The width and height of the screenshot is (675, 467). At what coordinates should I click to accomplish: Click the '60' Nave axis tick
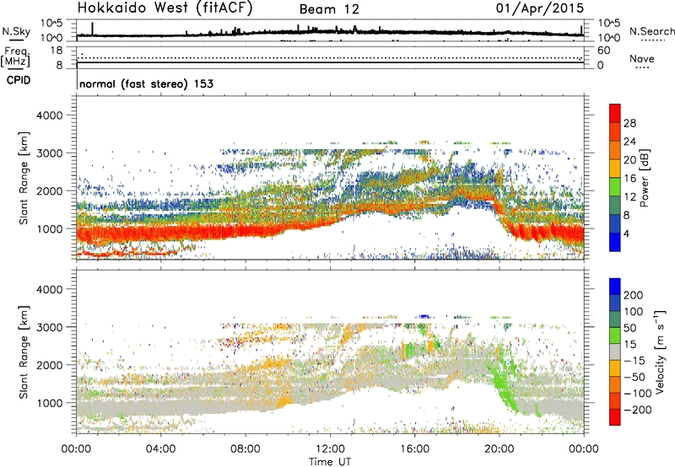point(603,51)
